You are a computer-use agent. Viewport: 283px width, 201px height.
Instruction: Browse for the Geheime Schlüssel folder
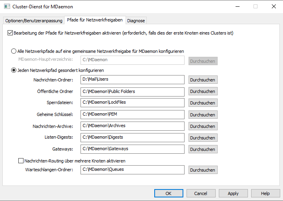203,114
